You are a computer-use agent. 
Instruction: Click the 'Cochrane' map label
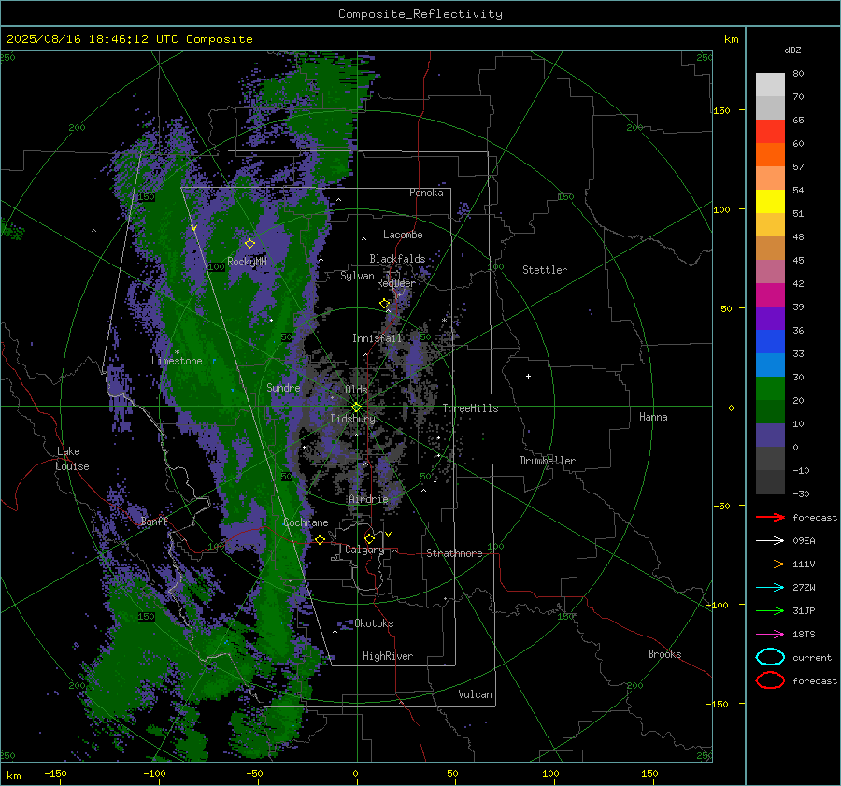tap(306, 522)
